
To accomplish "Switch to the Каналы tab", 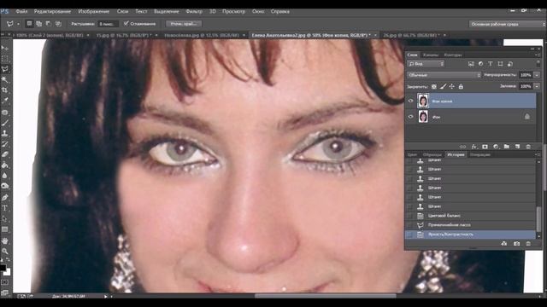I will [431, 55].
